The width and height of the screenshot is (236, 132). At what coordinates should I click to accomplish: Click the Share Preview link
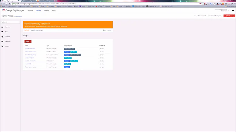107,30
